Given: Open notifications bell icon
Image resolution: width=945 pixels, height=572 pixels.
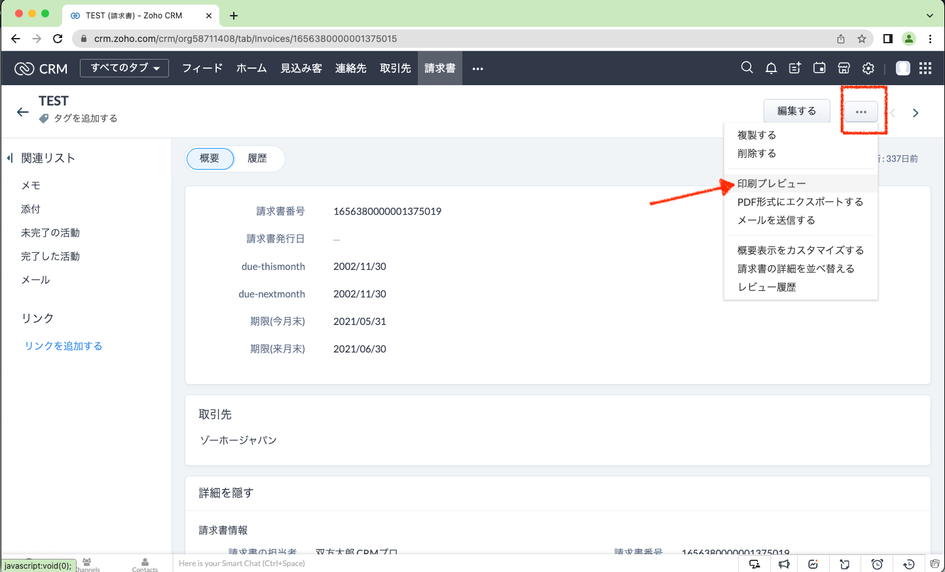Looking at the screenshot, I should point(771,68).
